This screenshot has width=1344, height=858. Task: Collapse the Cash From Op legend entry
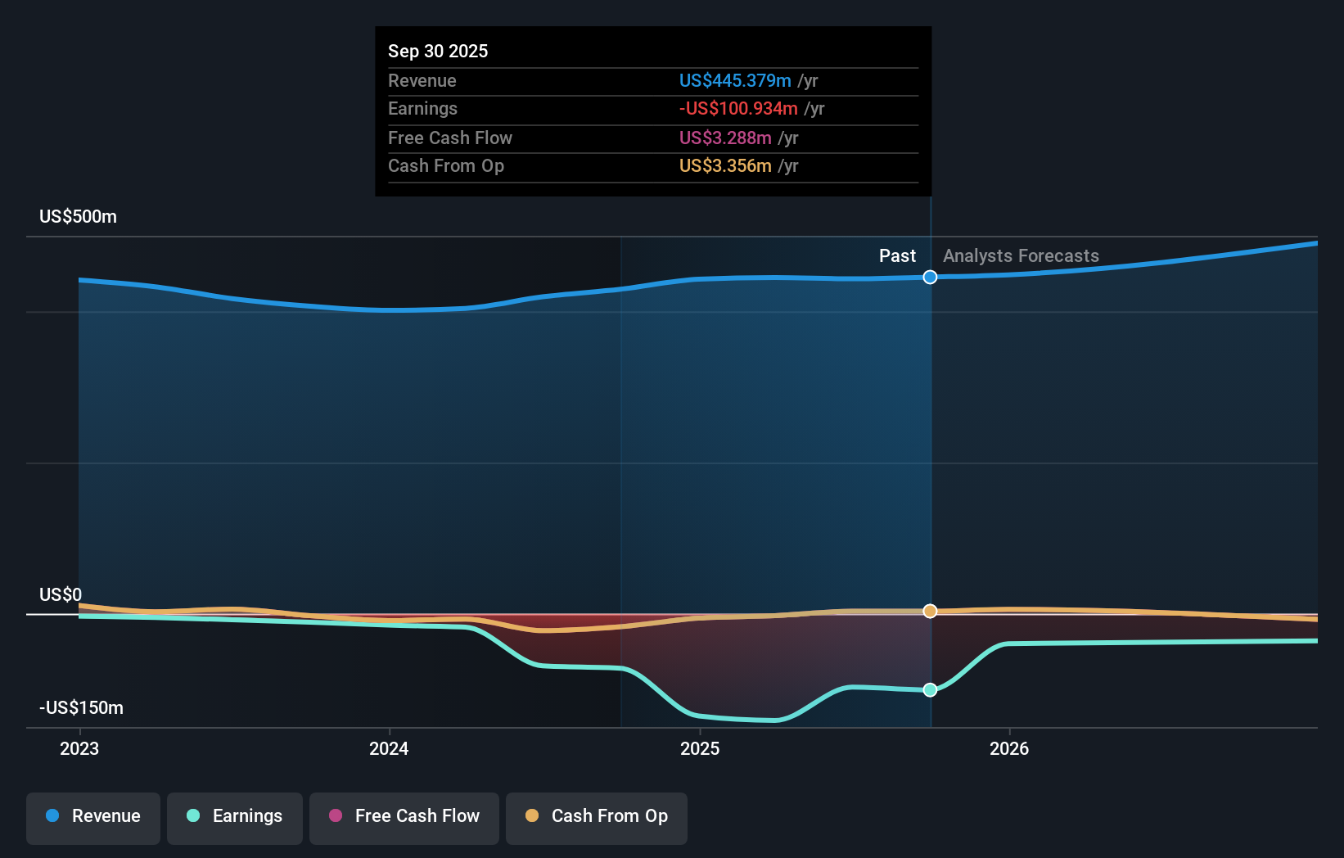coord(596,816)
